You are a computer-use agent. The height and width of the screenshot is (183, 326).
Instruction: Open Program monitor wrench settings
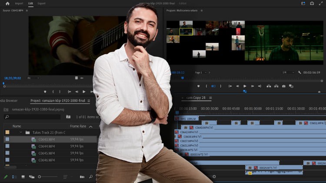coord(299,72)
